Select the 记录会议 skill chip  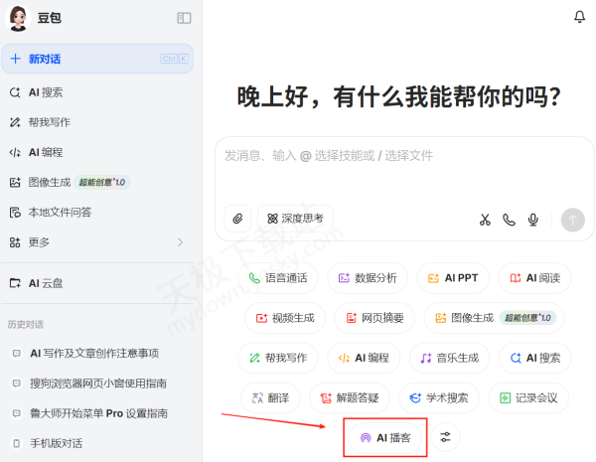[528, 398]
